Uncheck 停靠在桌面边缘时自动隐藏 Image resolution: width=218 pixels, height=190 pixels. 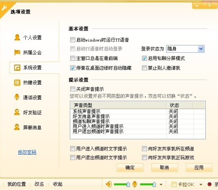72,68
